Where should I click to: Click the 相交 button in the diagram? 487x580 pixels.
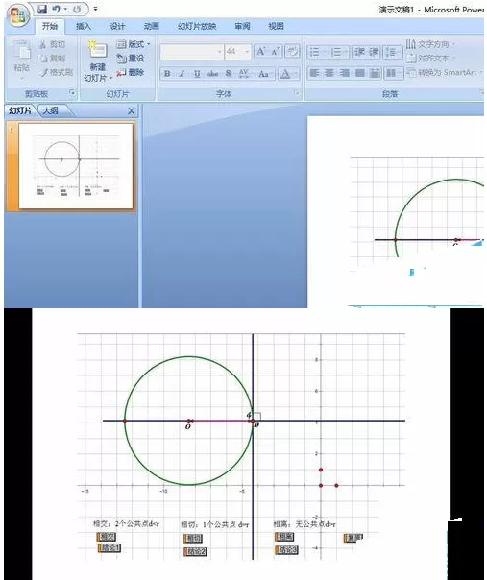[x=107, y=537]
